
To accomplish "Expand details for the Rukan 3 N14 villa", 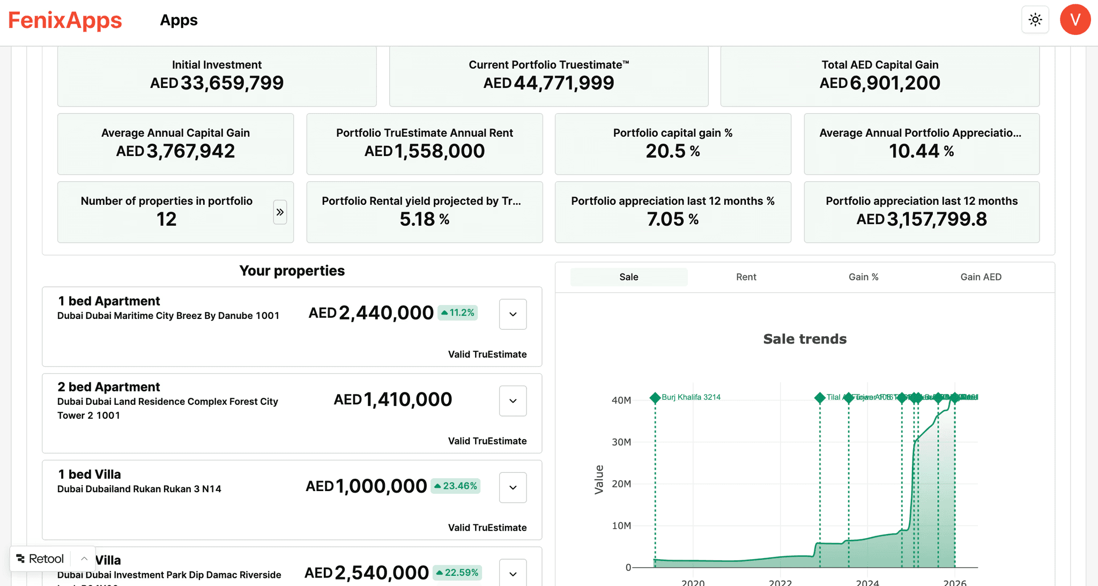I will click(x=513, y=487).
